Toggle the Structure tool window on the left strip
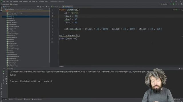The width and height of the screenshot is (183, 102). (x=1, y=86)
